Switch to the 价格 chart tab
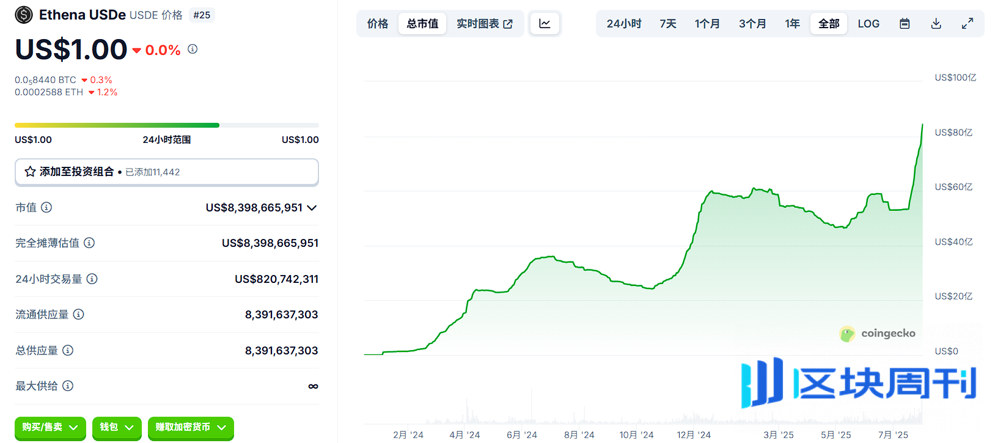995x443 pixels. [378, 24]
